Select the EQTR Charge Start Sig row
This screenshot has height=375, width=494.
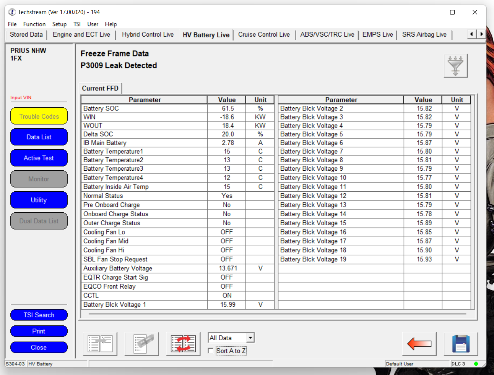click(x=178, y=278)
